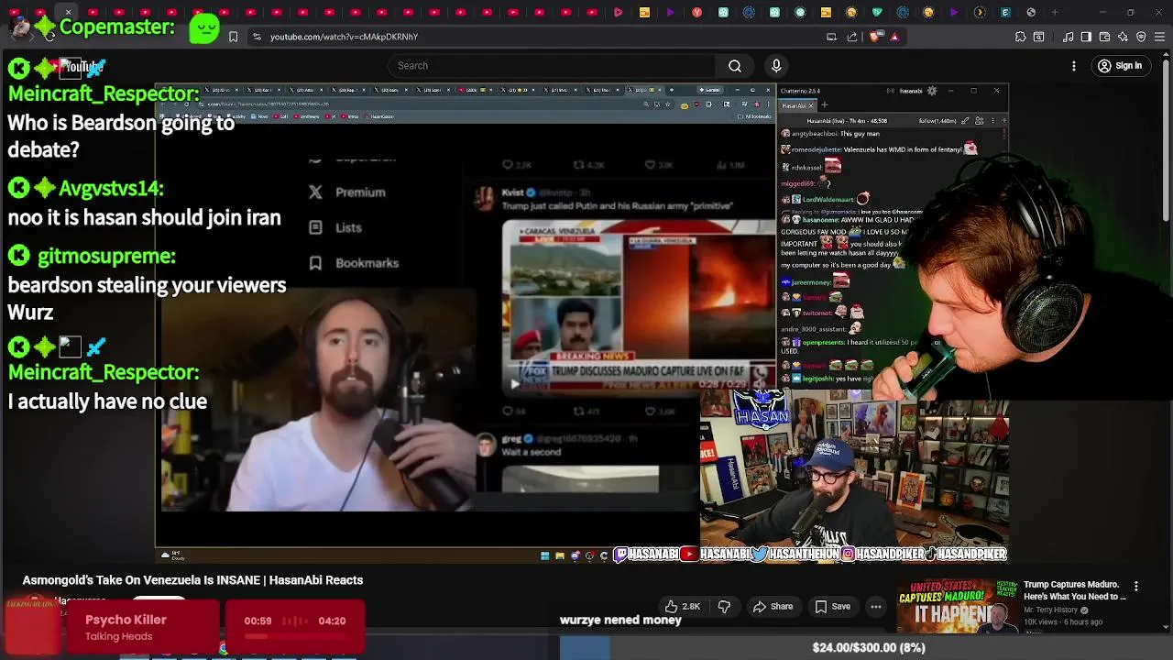Screen dimensions: 1173x660
Task: Close the active browser tab
Action: pyautogui.click(x=68, y=13)
